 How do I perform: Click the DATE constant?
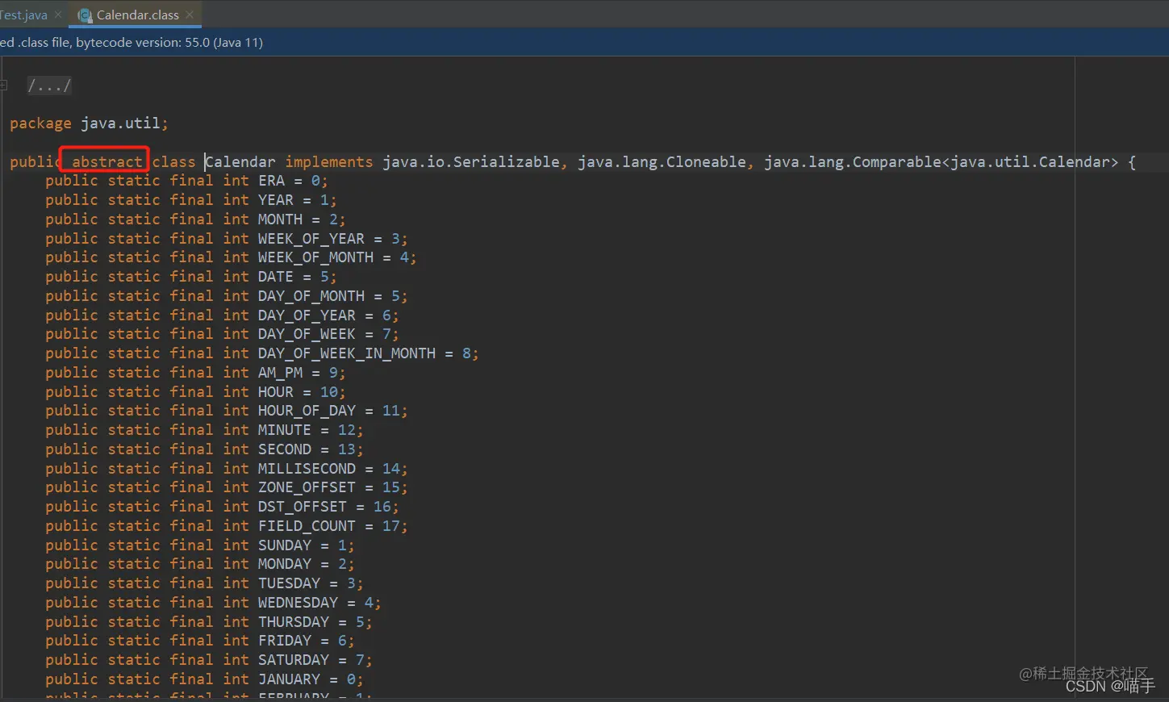point(276,277)
